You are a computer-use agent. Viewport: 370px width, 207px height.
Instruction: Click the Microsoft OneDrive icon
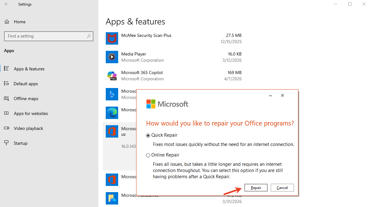pyautogui.click(x=112, y=198)
